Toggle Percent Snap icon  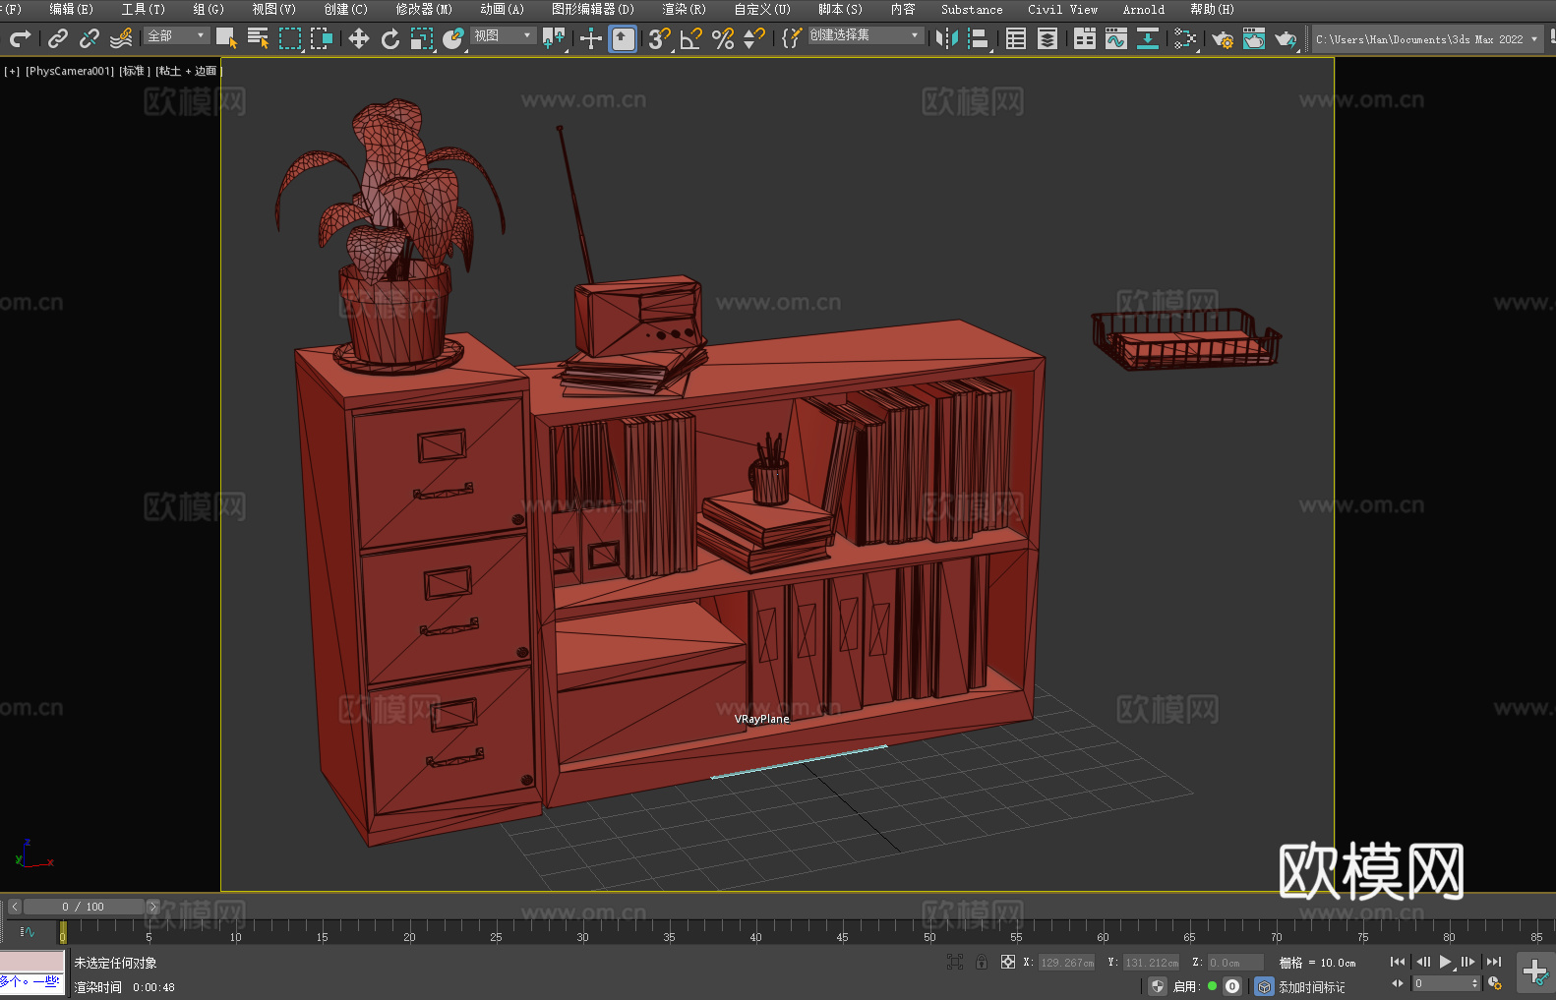(x=723, y=38)
